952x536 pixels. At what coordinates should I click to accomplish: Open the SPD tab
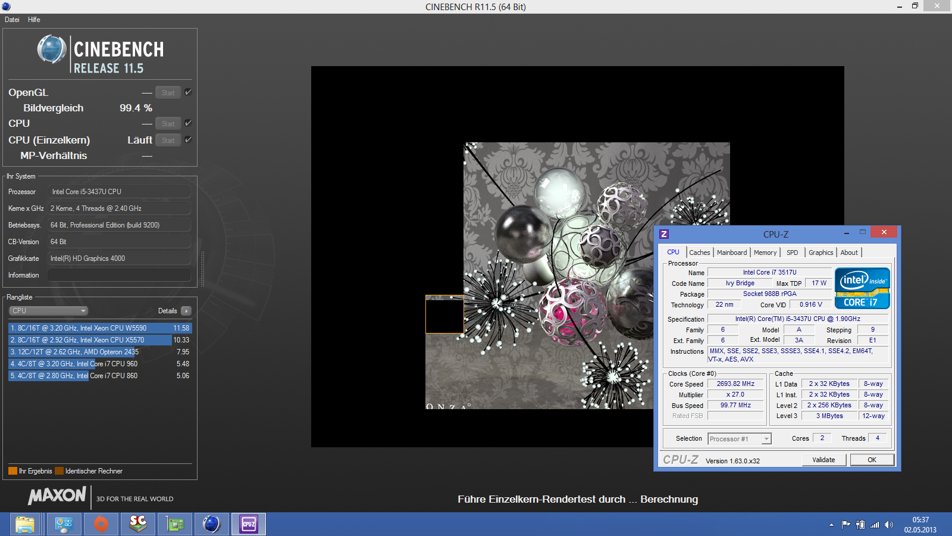pyautogui.click(x=793, y=253)
